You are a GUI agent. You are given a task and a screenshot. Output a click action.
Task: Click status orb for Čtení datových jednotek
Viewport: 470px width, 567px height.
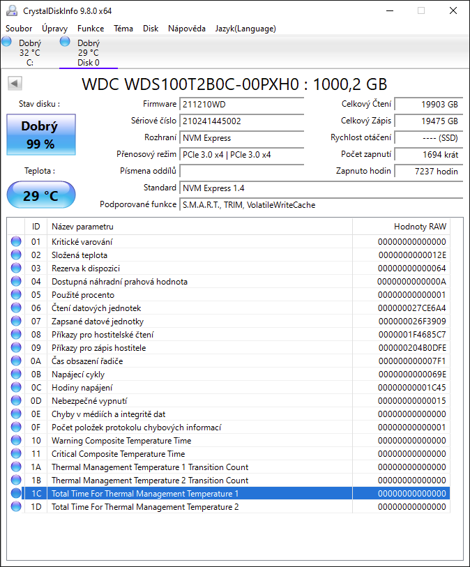coord(16,308)
